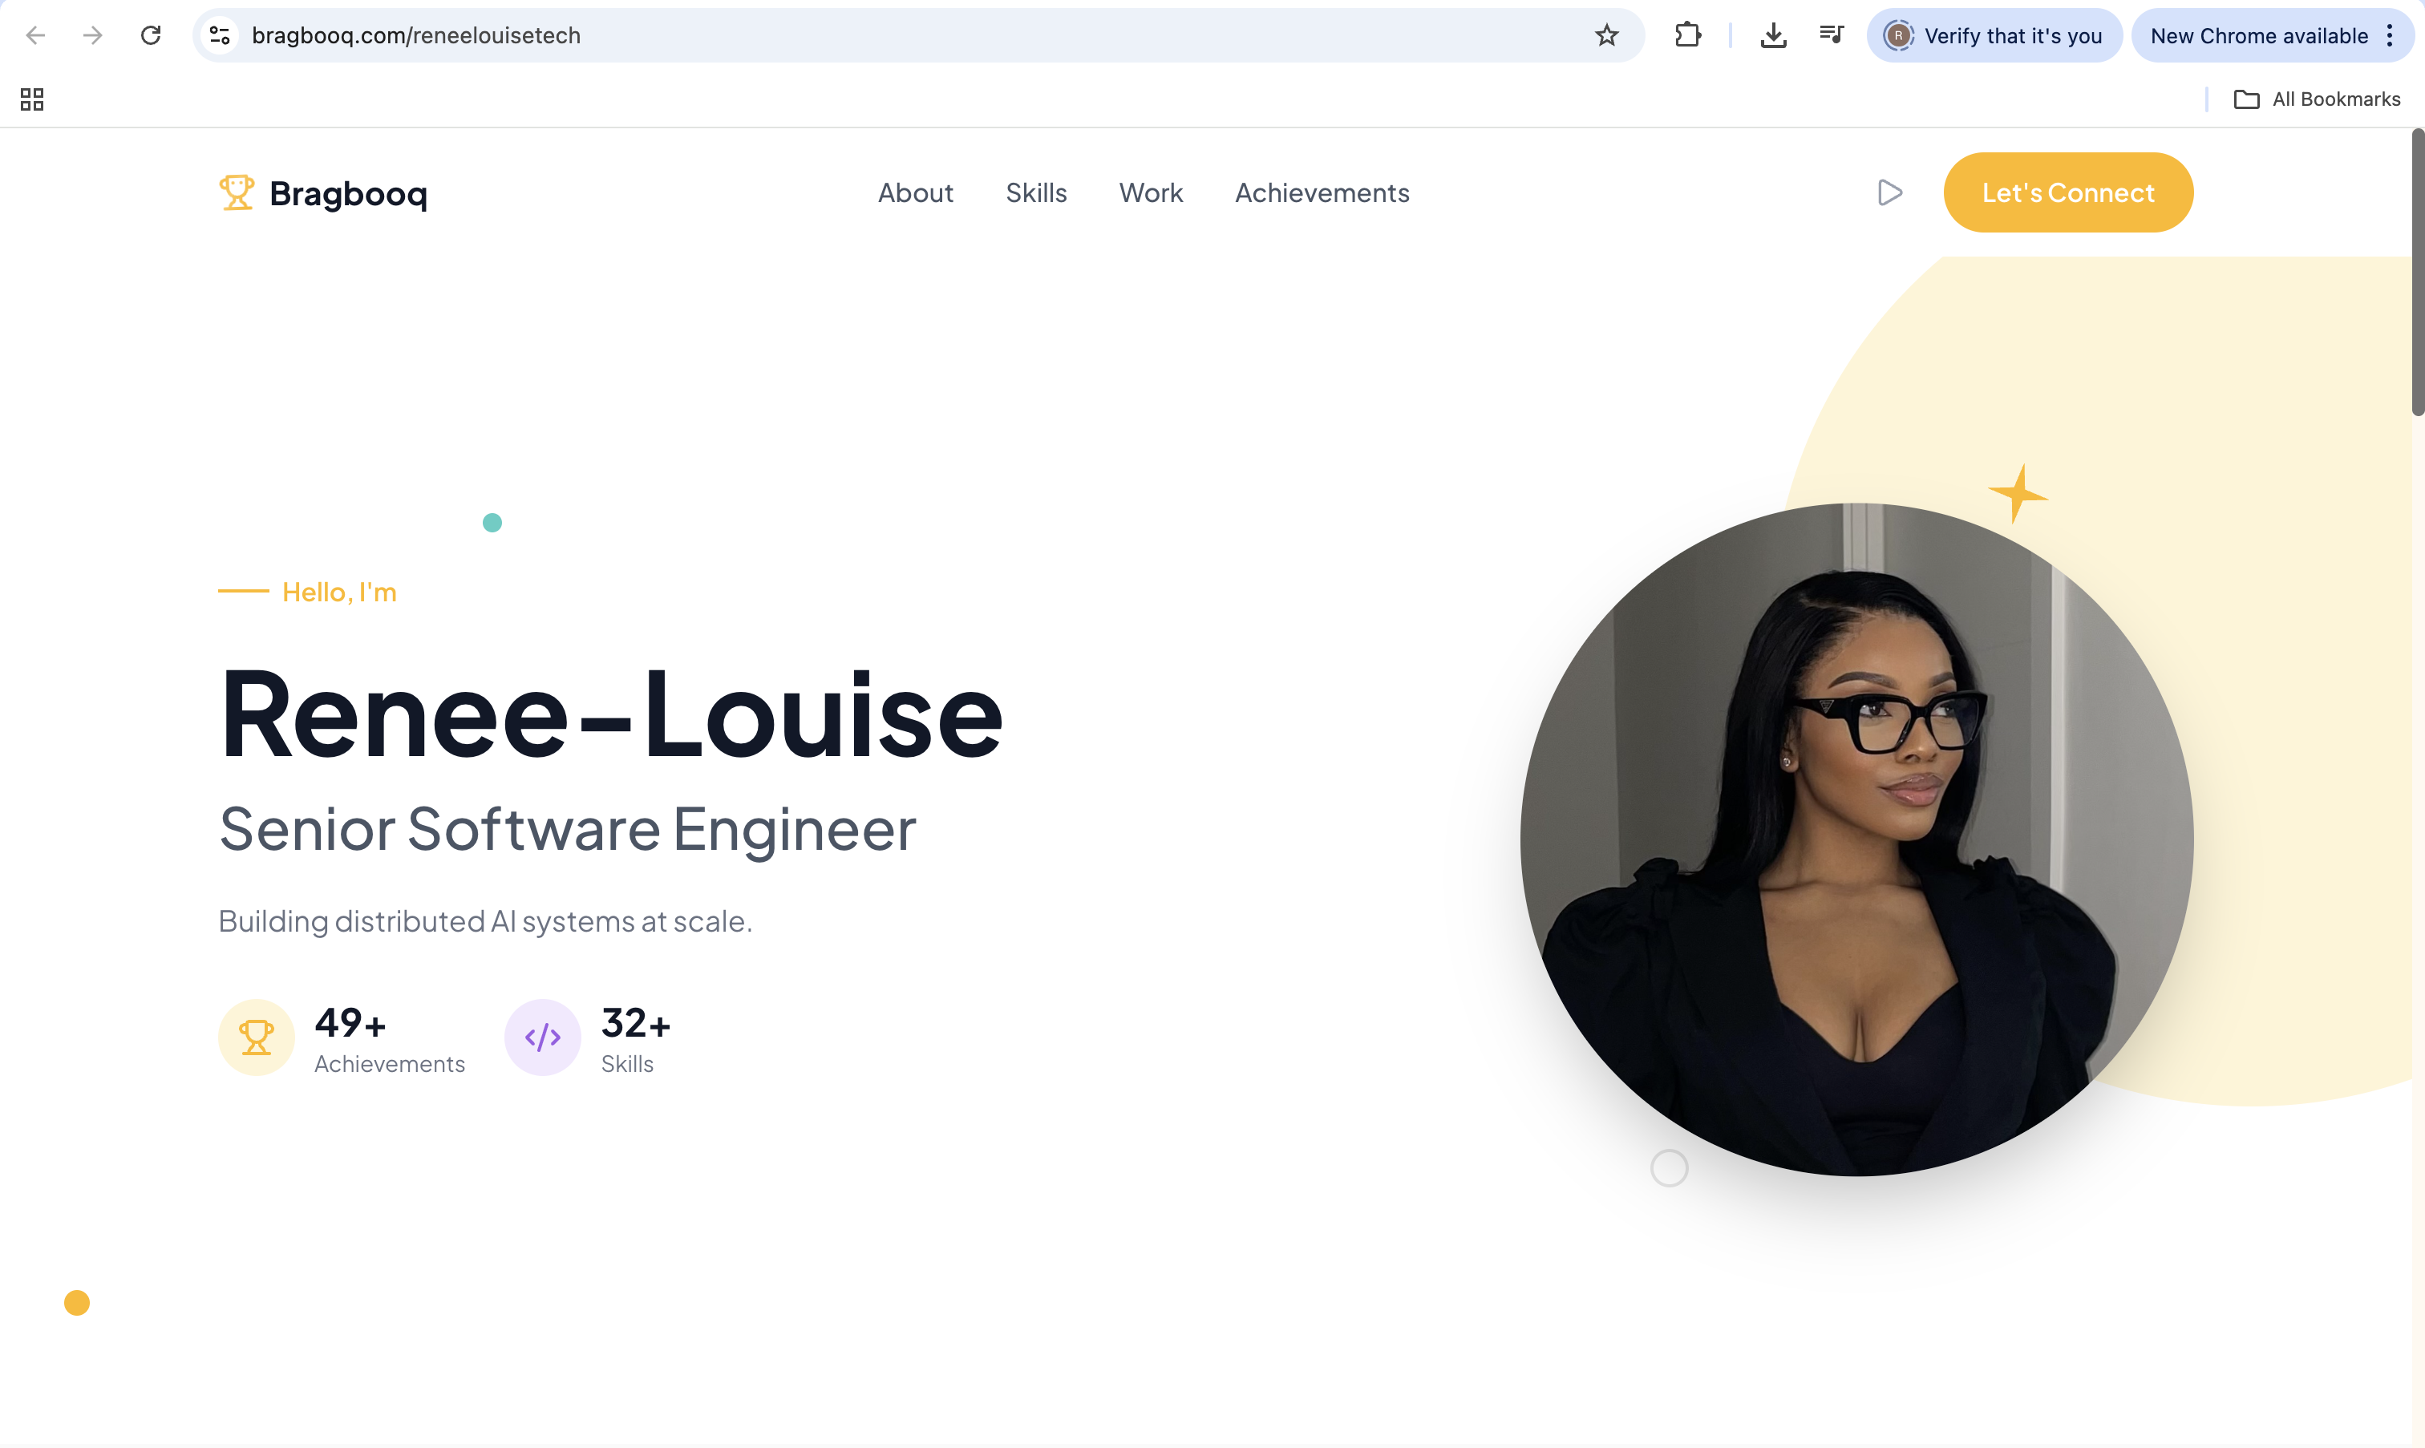Click the yellow trophy Achievements stat icon
The height and width of the screenshot is (1448, 2425).
[x=256, y=1037]
